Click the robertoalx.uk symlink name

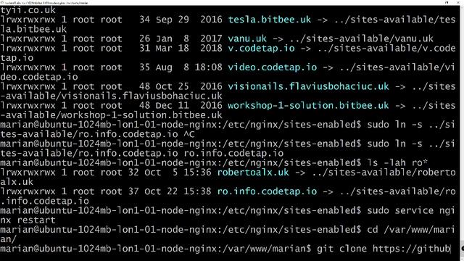pyautogui.click(x=253, y=173)
